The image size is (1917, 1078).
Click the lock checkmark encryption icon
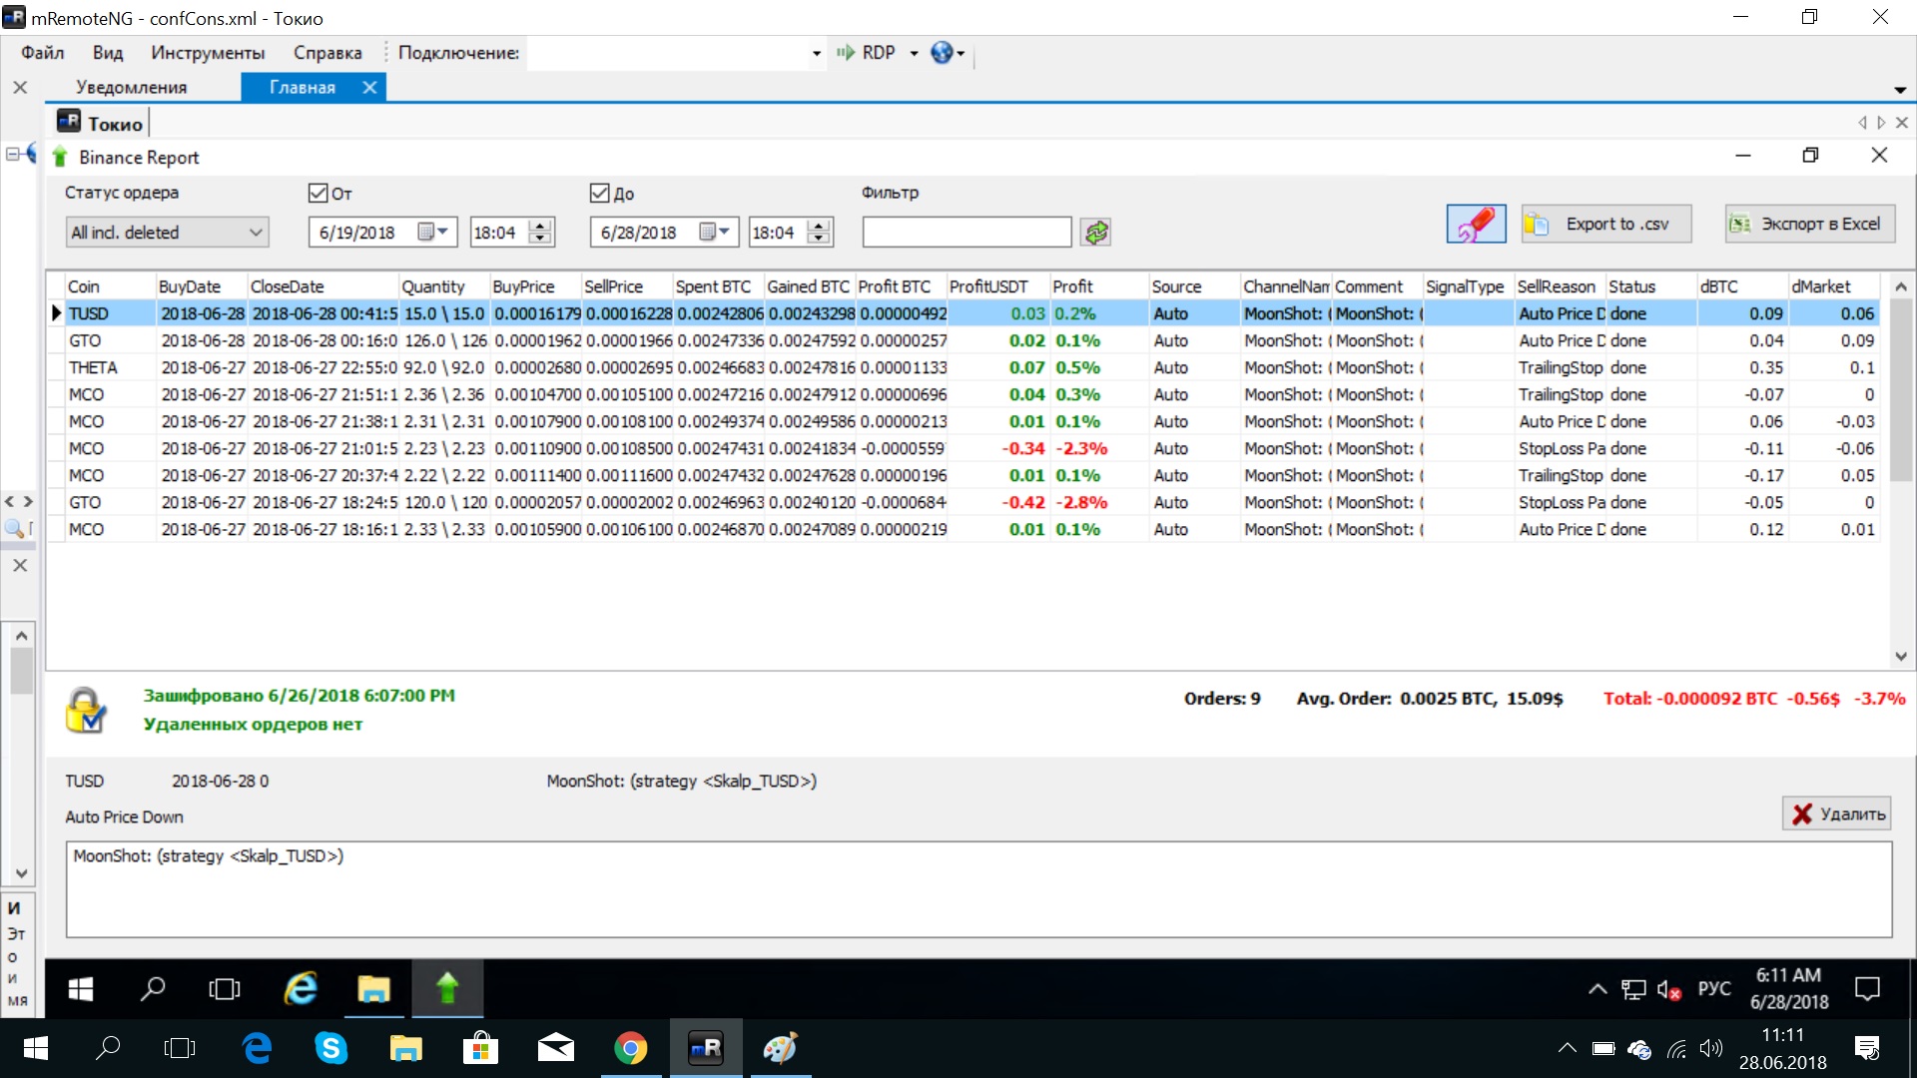click(86, 710)
